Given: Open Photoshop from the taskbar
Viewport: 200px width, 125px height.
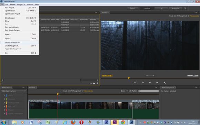Looking at the screenshot, I should (x=106, y=122).
